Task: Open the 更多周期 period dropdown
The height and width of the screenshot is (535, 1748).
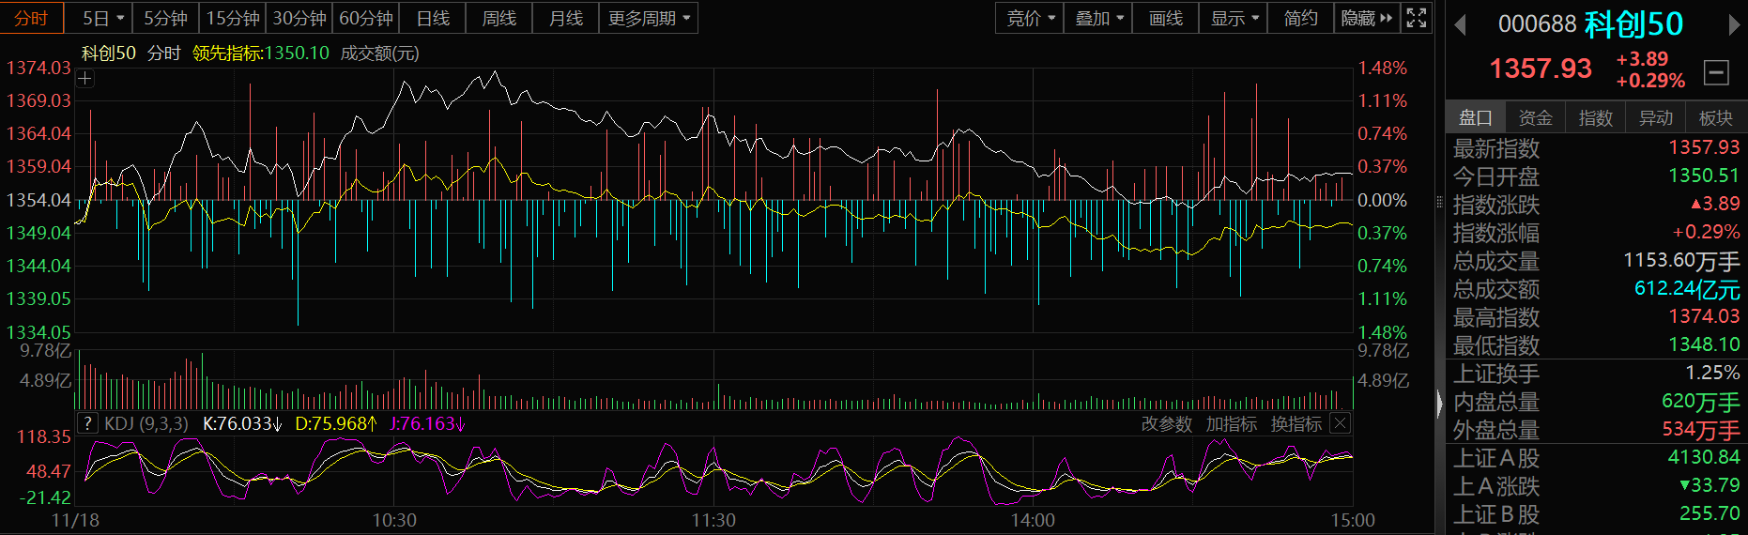Action: pyautogui.click(x=649, y=18)
